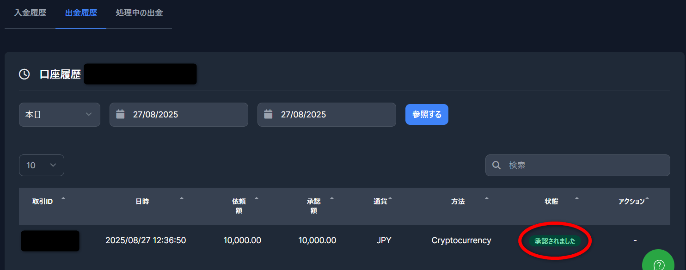Sort by 承認額 column arrow
The height and width of the screenshot is (270, 686).
332,198
